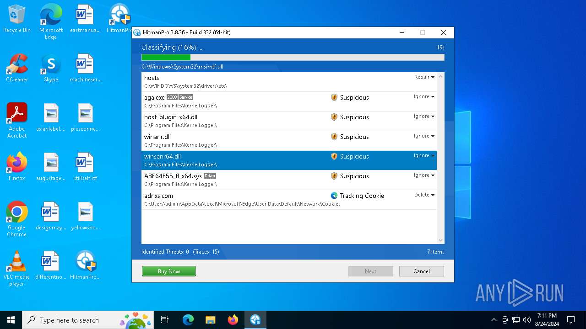Open Firefox from the taskbar
This screenshot has width=586, height=329.
coord(233,320)
